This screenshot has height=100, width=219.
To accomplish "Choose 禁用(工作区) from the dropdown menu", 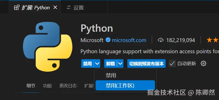I will [125, 85].
